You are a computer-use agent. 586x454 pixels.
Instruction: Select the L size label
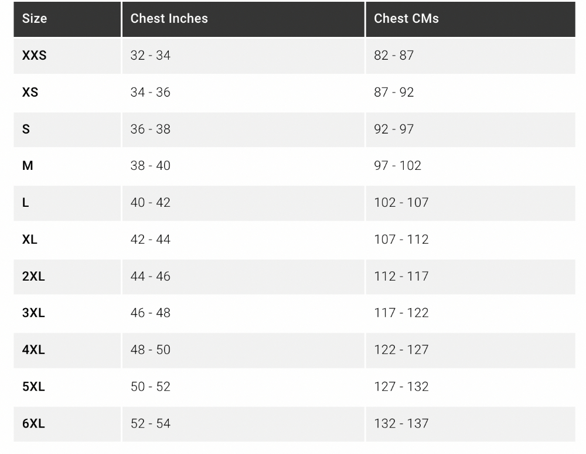[26, 203]
